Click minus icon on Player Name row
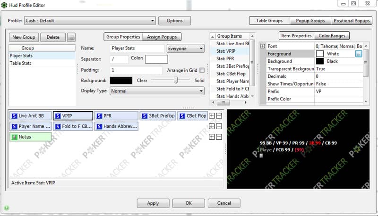 point(219,126)
